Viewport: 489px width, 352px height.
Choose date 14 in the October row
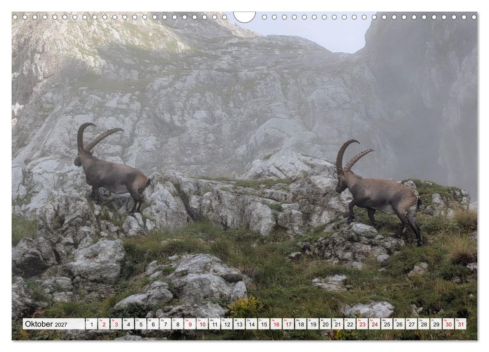(x=251, y=324)
